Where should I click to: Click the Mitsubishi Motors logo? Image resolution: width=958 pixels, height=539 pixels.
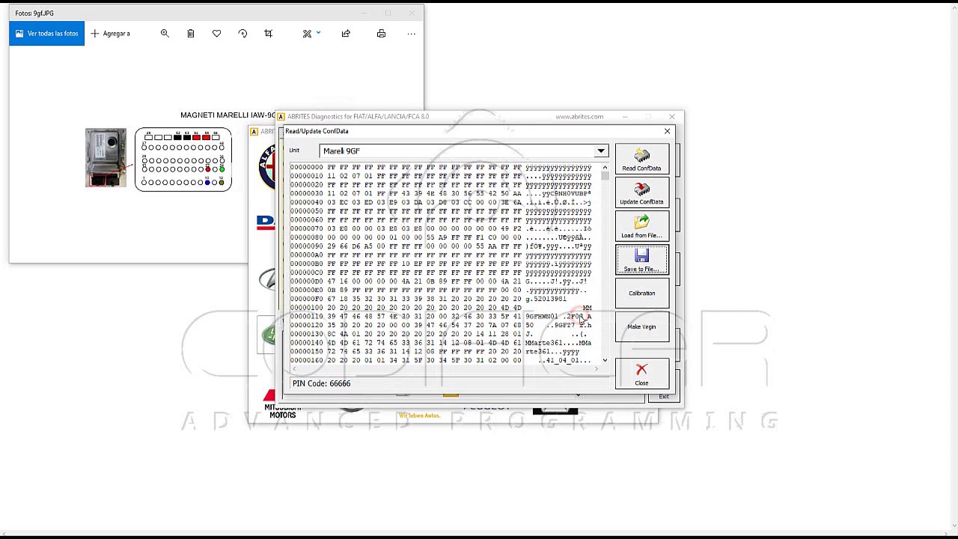[x=282, y=406]
